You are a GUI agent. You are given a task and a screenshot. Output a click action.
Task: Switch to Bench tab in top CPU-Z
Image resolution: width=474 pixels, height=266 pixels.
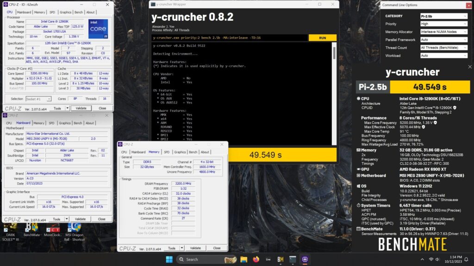click(79, 12)
